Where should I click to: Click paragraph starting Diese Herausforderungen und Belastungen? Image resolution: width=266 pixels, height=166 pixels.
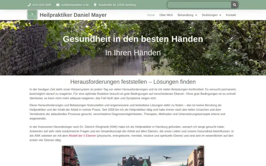pos(127,112)
